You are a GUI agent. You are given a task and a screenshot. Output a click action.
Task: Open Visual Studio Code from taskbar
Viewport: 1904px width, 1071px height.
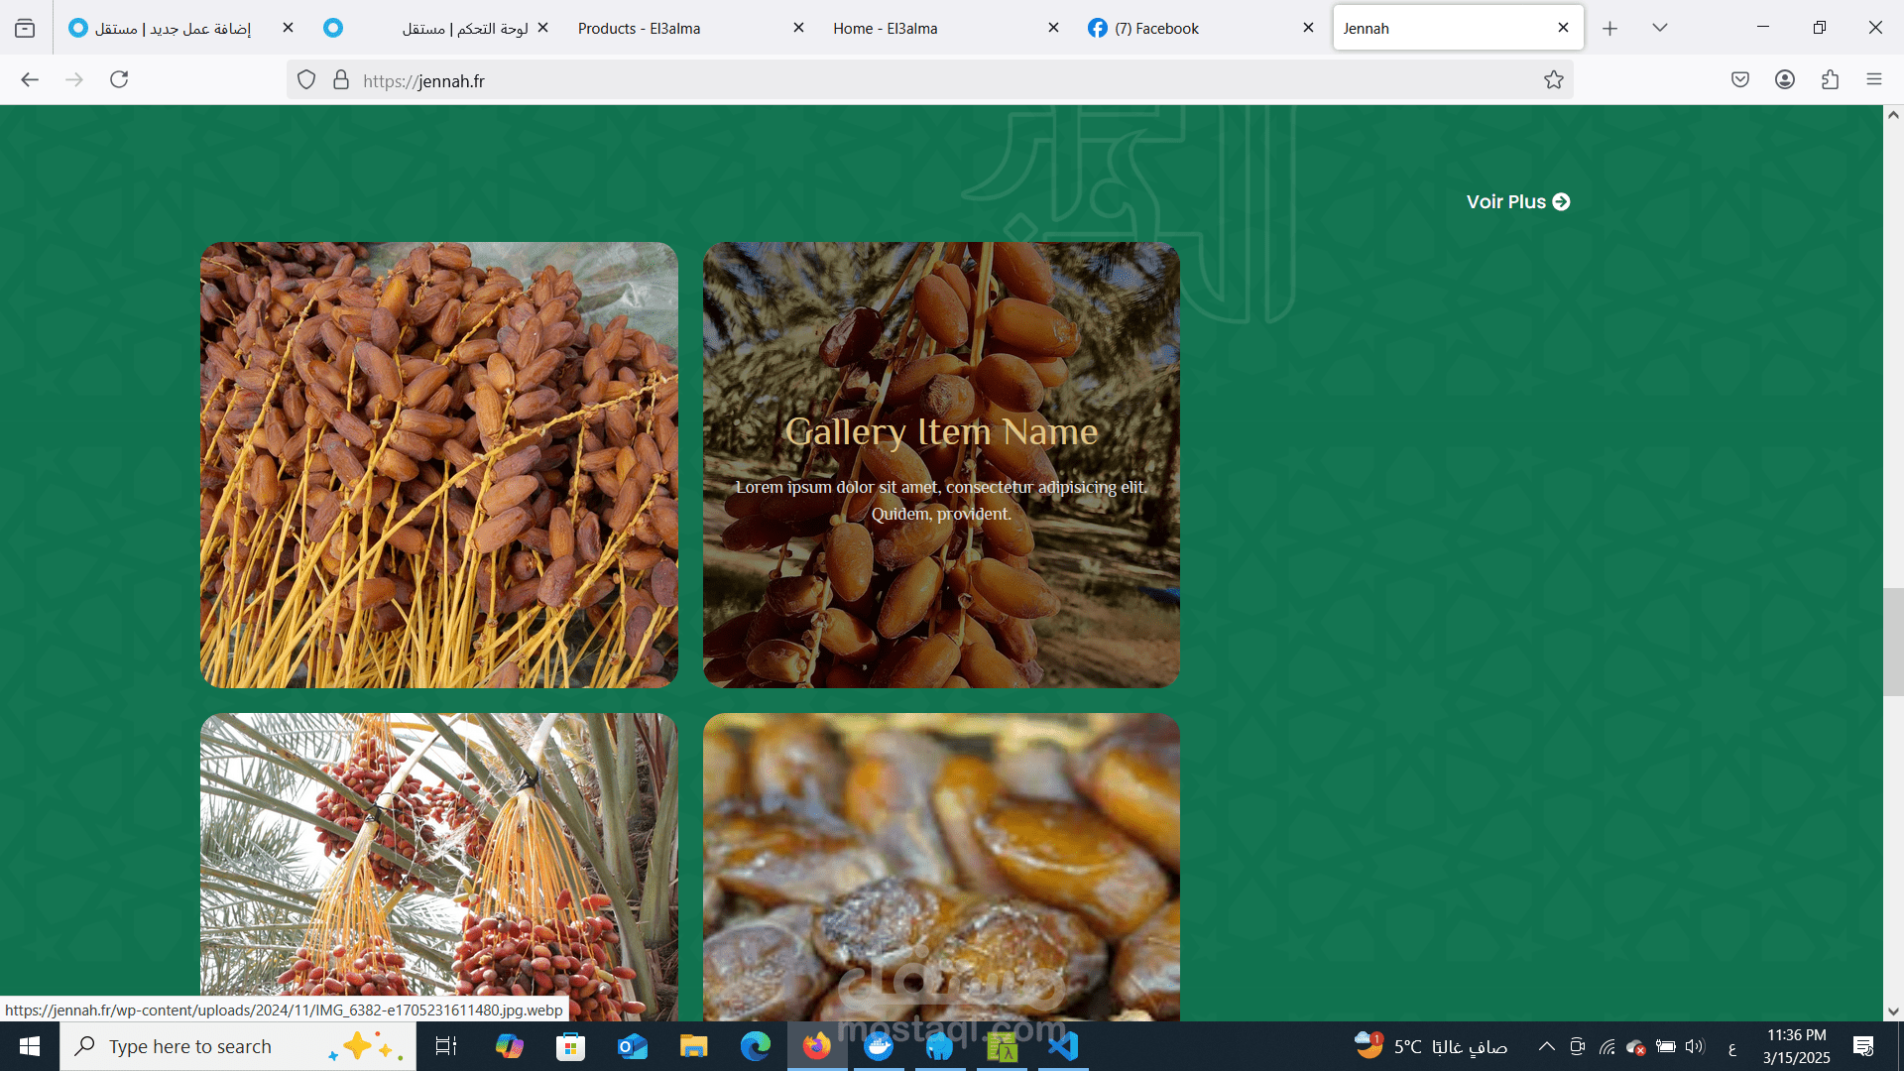pyautogui.click(x=1062, y=1046)
